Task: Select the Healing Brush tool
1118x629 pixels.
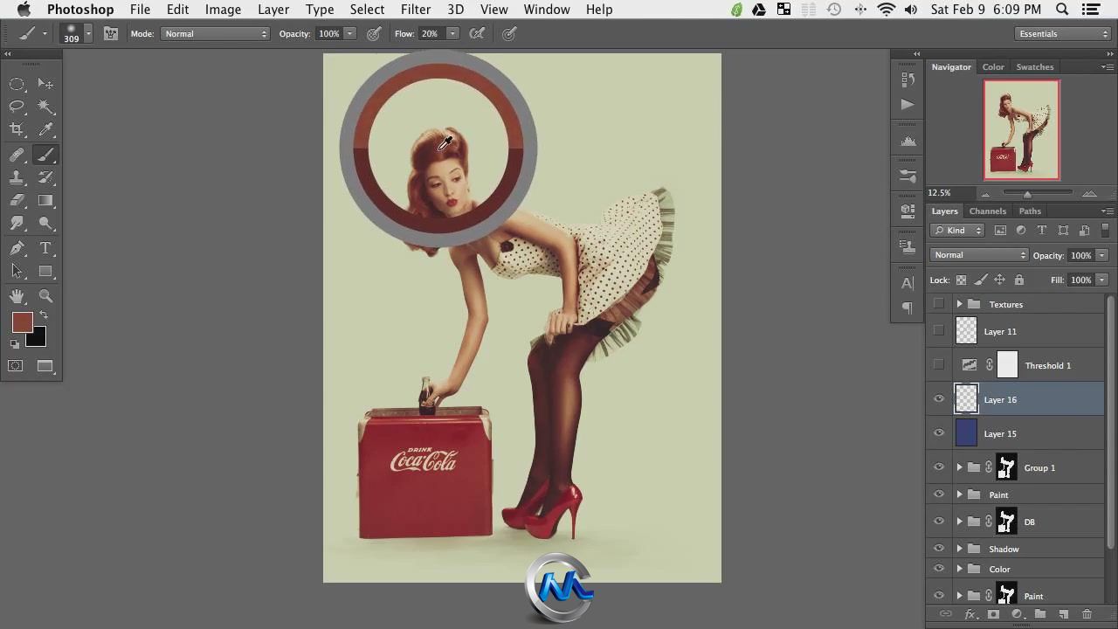Action: (17, 155)
